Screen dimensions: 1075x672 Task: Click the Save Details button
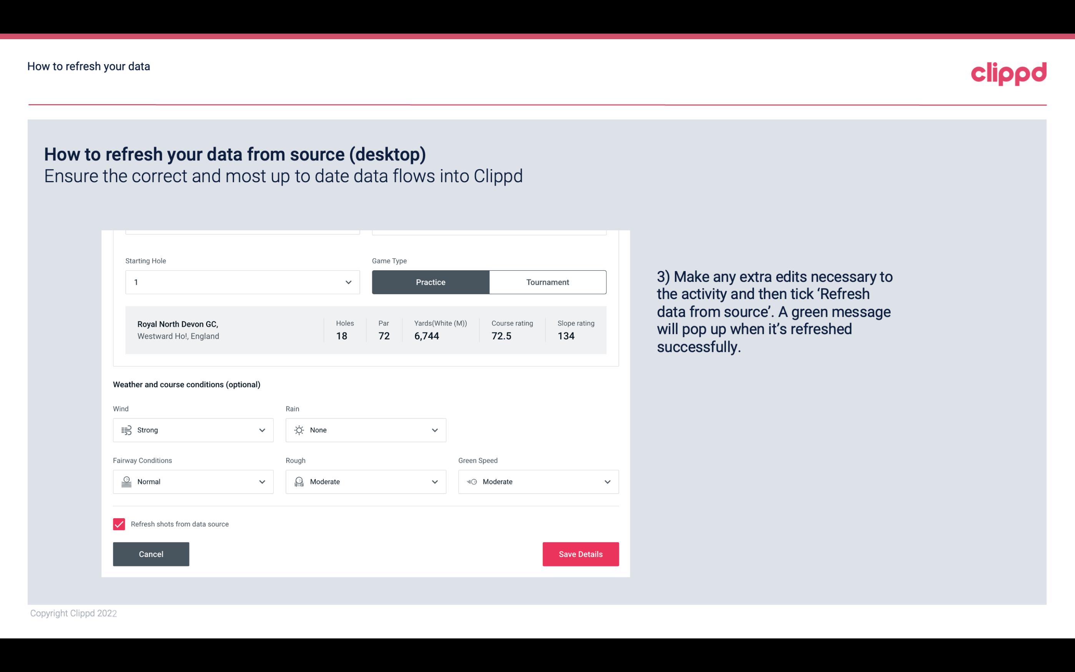[580, 554]
